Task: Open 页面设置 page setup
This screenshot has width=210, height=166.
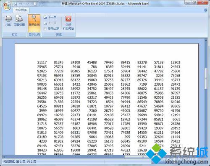Action: 19,20
